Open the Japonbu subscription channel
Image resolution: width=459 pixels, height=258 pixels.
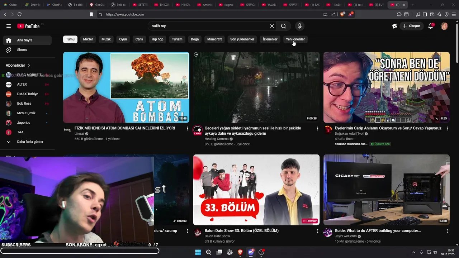click(27, 123)
